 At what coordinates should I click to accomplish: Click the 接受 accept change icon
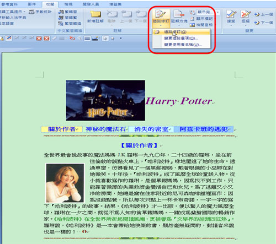(231, 17)
